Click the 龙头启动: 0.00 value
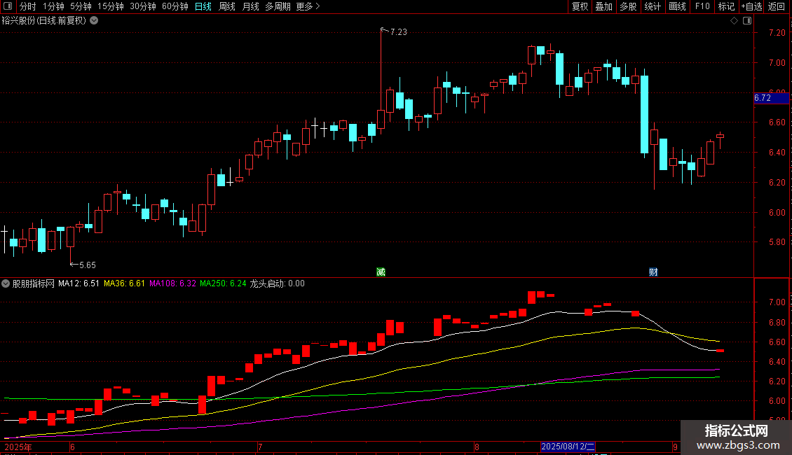 coord(278,283)
